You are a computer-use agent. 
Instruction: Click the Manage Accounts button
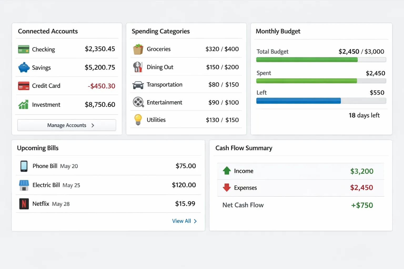tap(67, 125)
